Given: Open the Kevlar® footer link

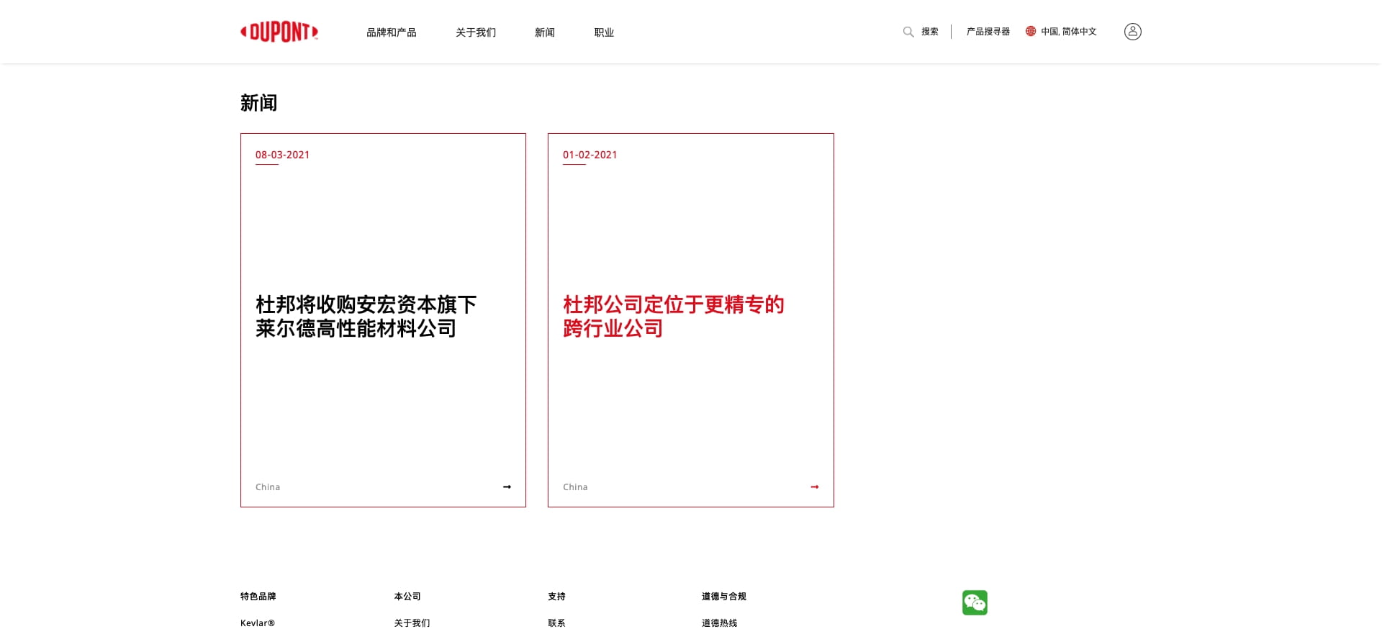Looking at the screenshot, I should (257, 623).
